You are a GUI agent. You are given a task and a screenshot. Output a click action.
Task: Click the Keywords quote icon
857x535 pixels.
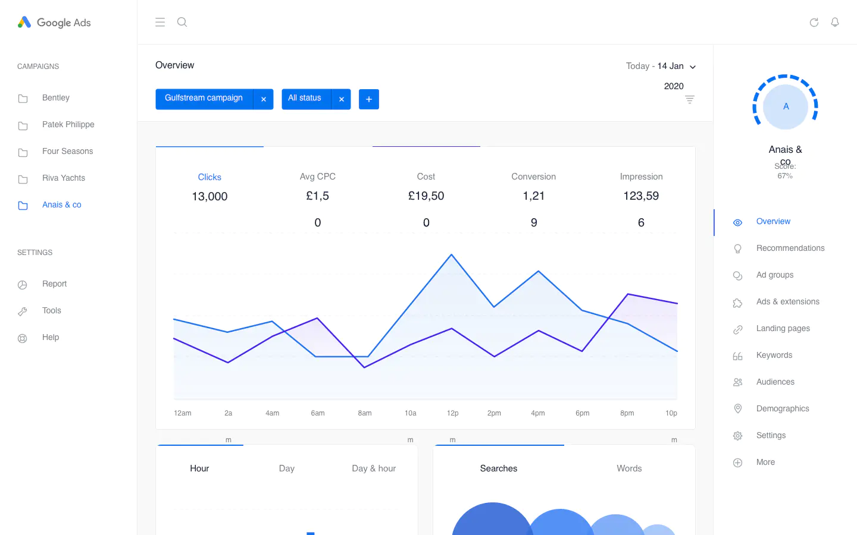(x=737, y=356)
